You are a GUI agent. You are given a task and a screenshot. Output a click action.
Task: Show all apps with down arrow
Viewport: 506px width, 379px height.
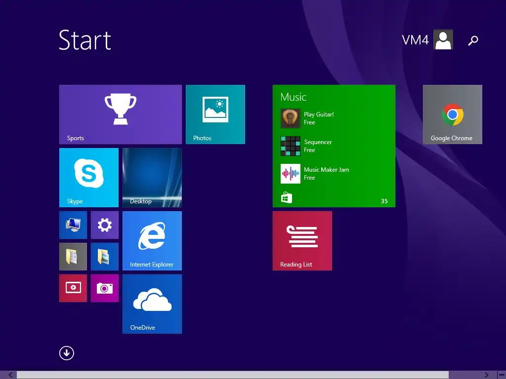67,353
